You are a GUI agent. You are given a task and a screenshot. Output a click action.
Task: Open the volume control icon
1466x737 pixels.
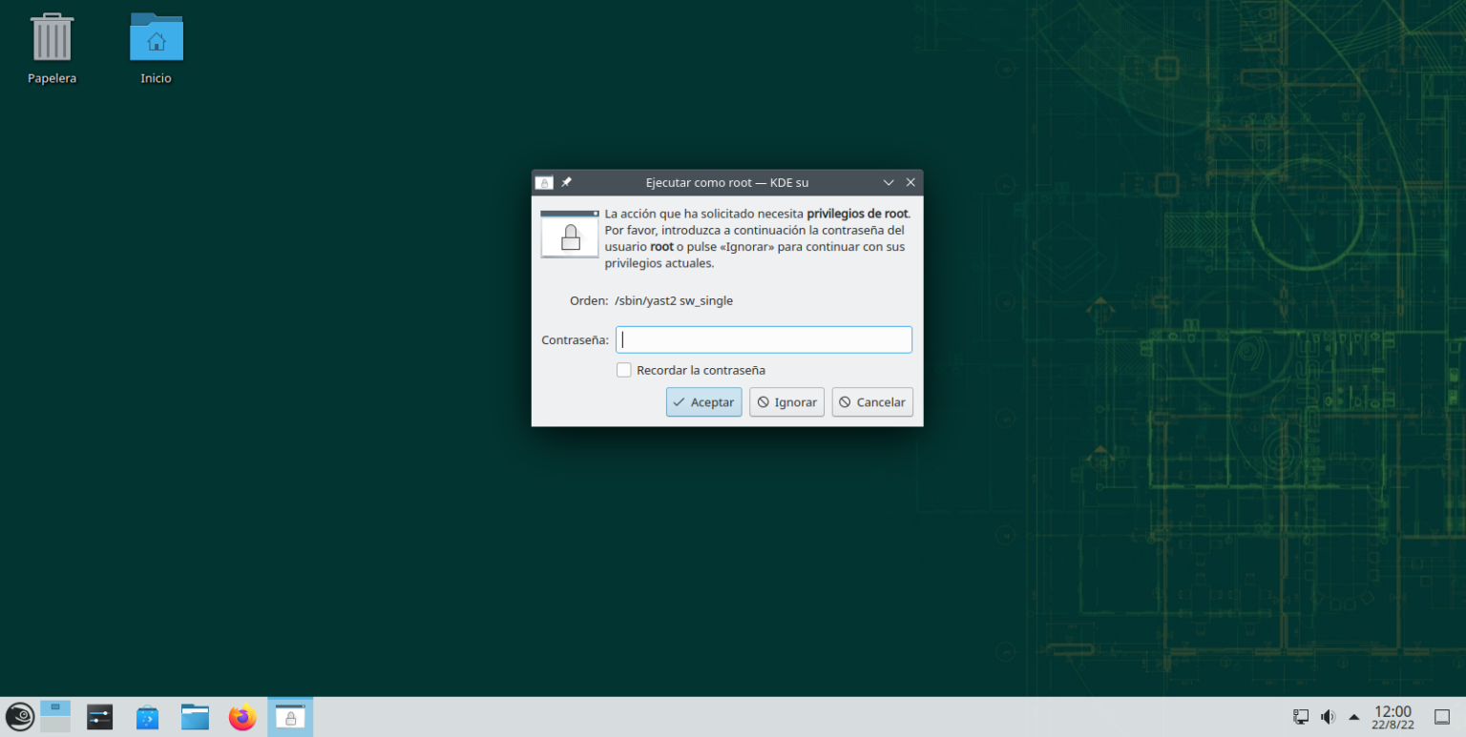[x=1327, y=716]
